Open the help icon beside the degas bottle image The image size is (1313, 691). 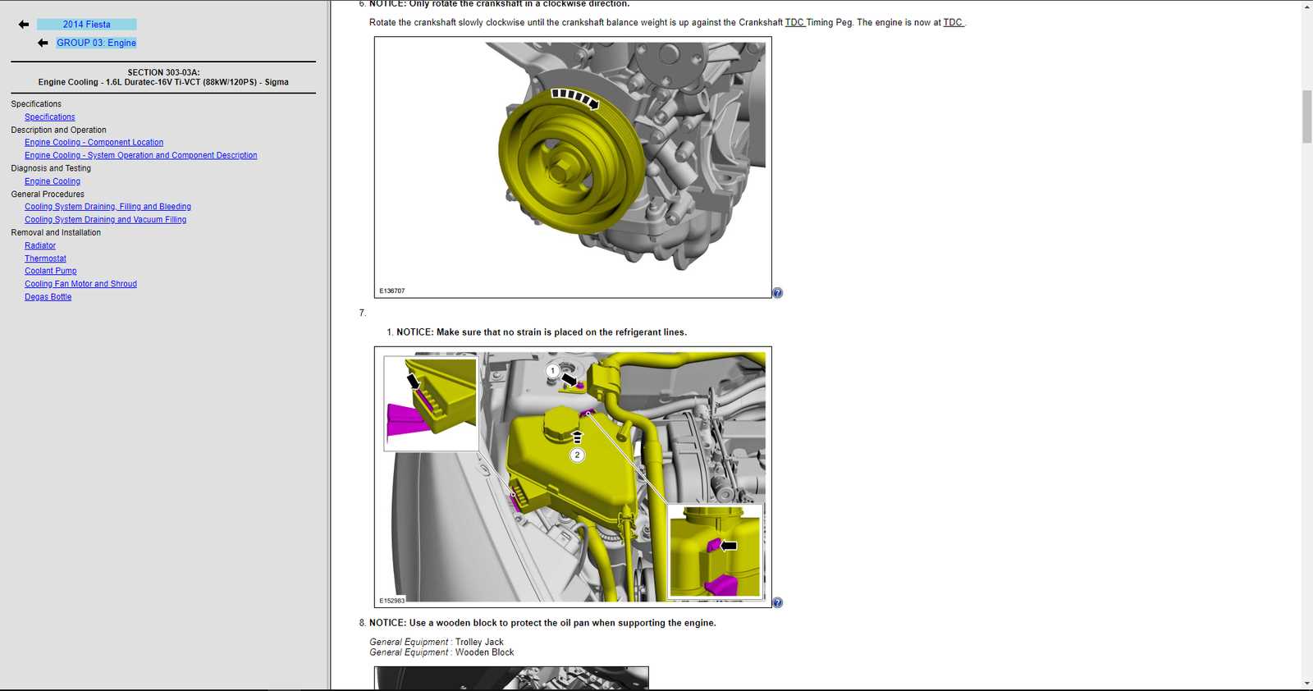(778, 602)
